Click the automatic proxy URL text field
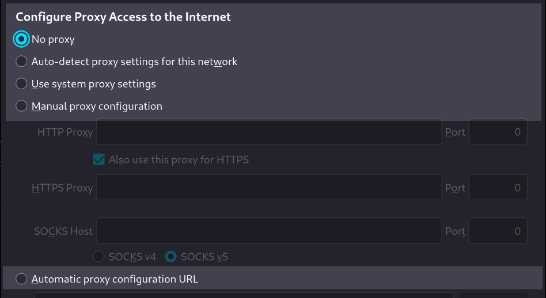The height and width of the screenshot is (298, 546). [244, 295]
